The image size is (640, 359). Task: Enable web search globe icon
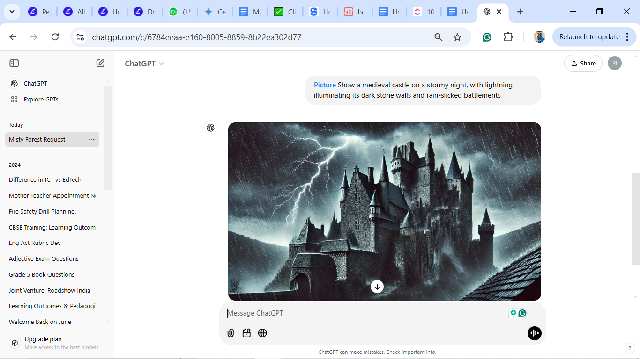click(x=262, y=333)
